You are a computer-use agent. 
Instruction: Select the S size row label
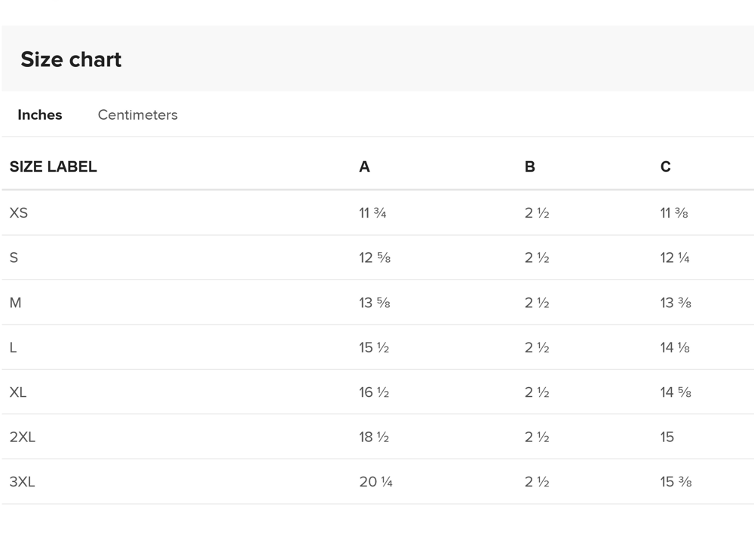click(x=14, y=258)
